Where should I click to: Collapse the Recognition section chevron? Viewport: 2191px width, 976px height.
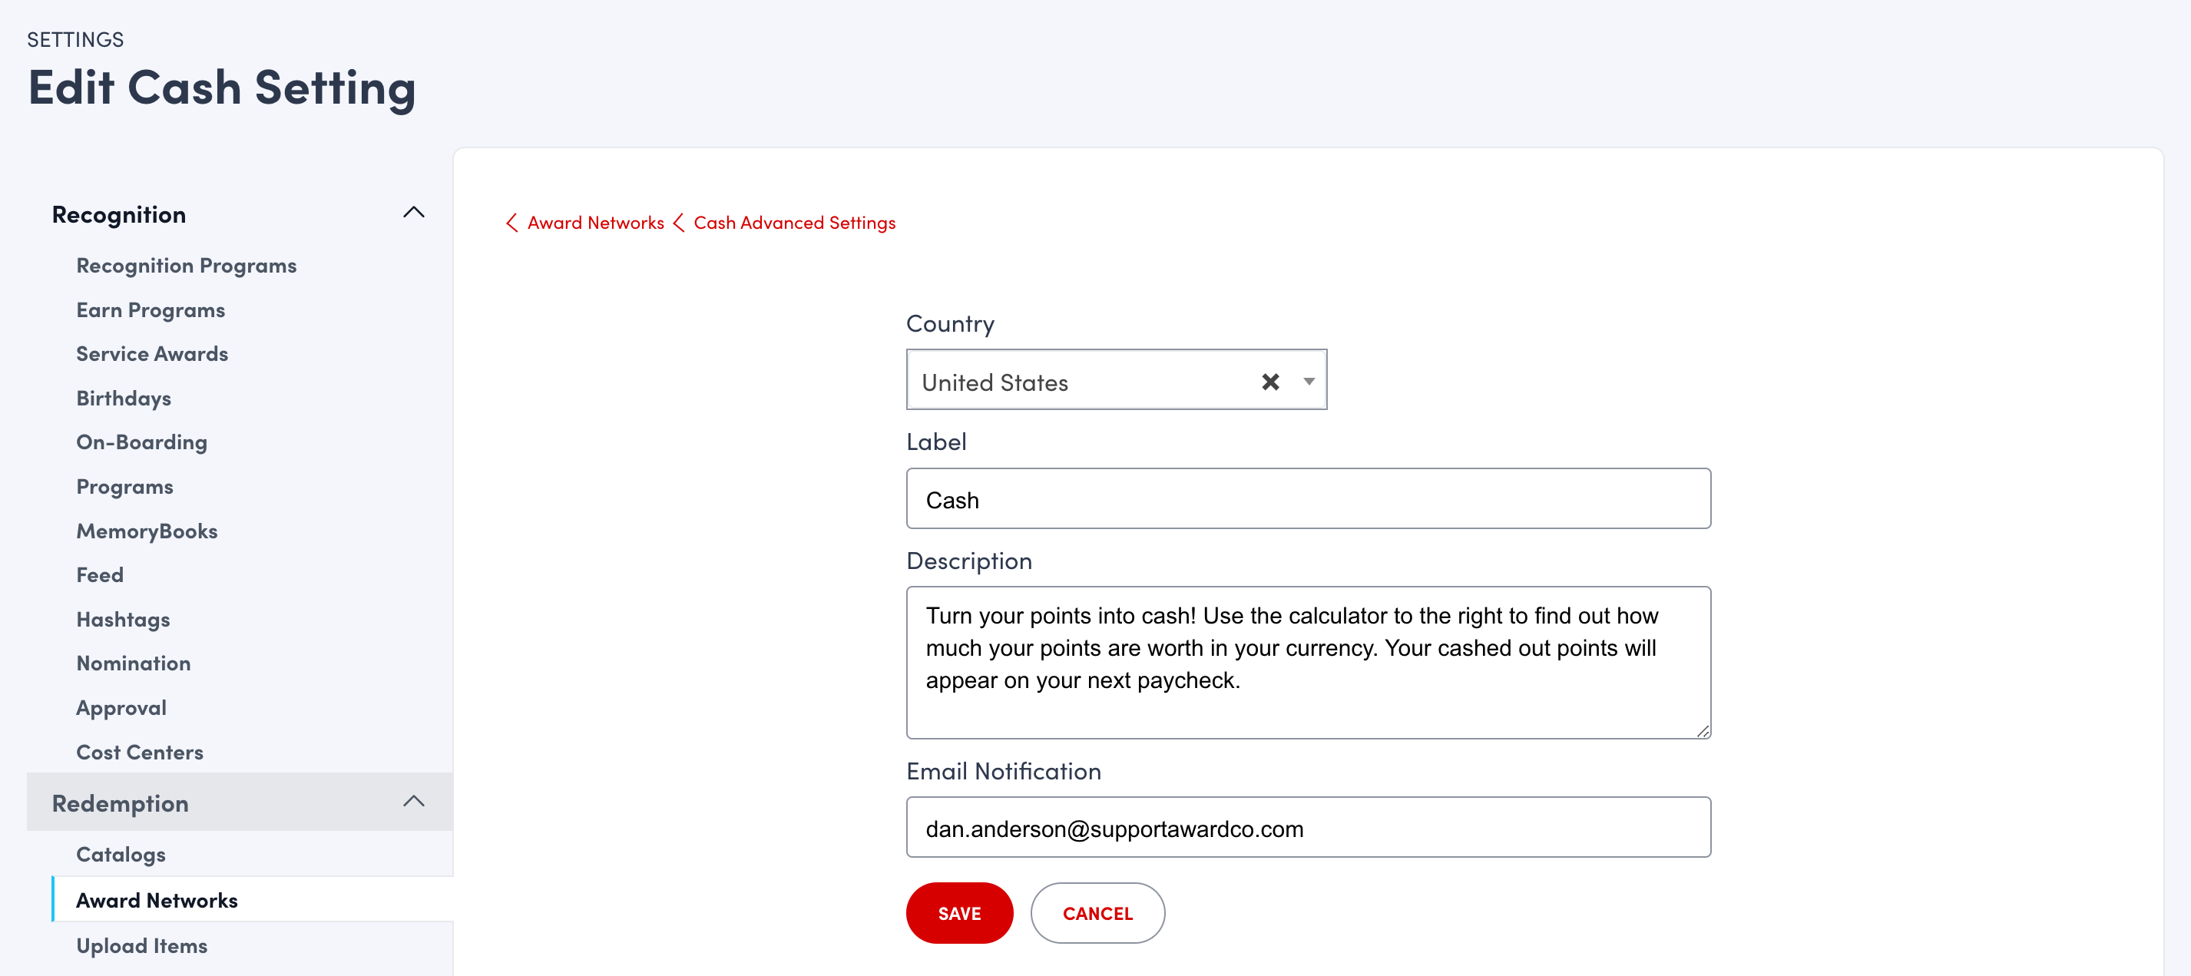[413, 213]
